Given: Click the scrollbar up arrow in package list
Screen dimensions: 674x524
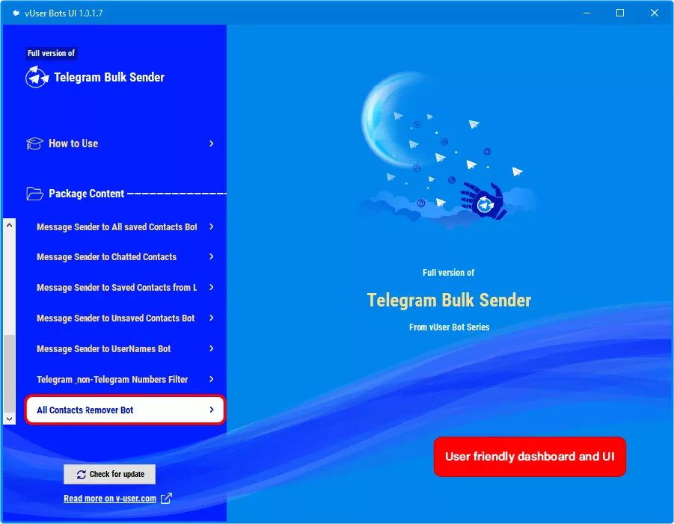Looking at the screenshot, I should tap(10, 225).
